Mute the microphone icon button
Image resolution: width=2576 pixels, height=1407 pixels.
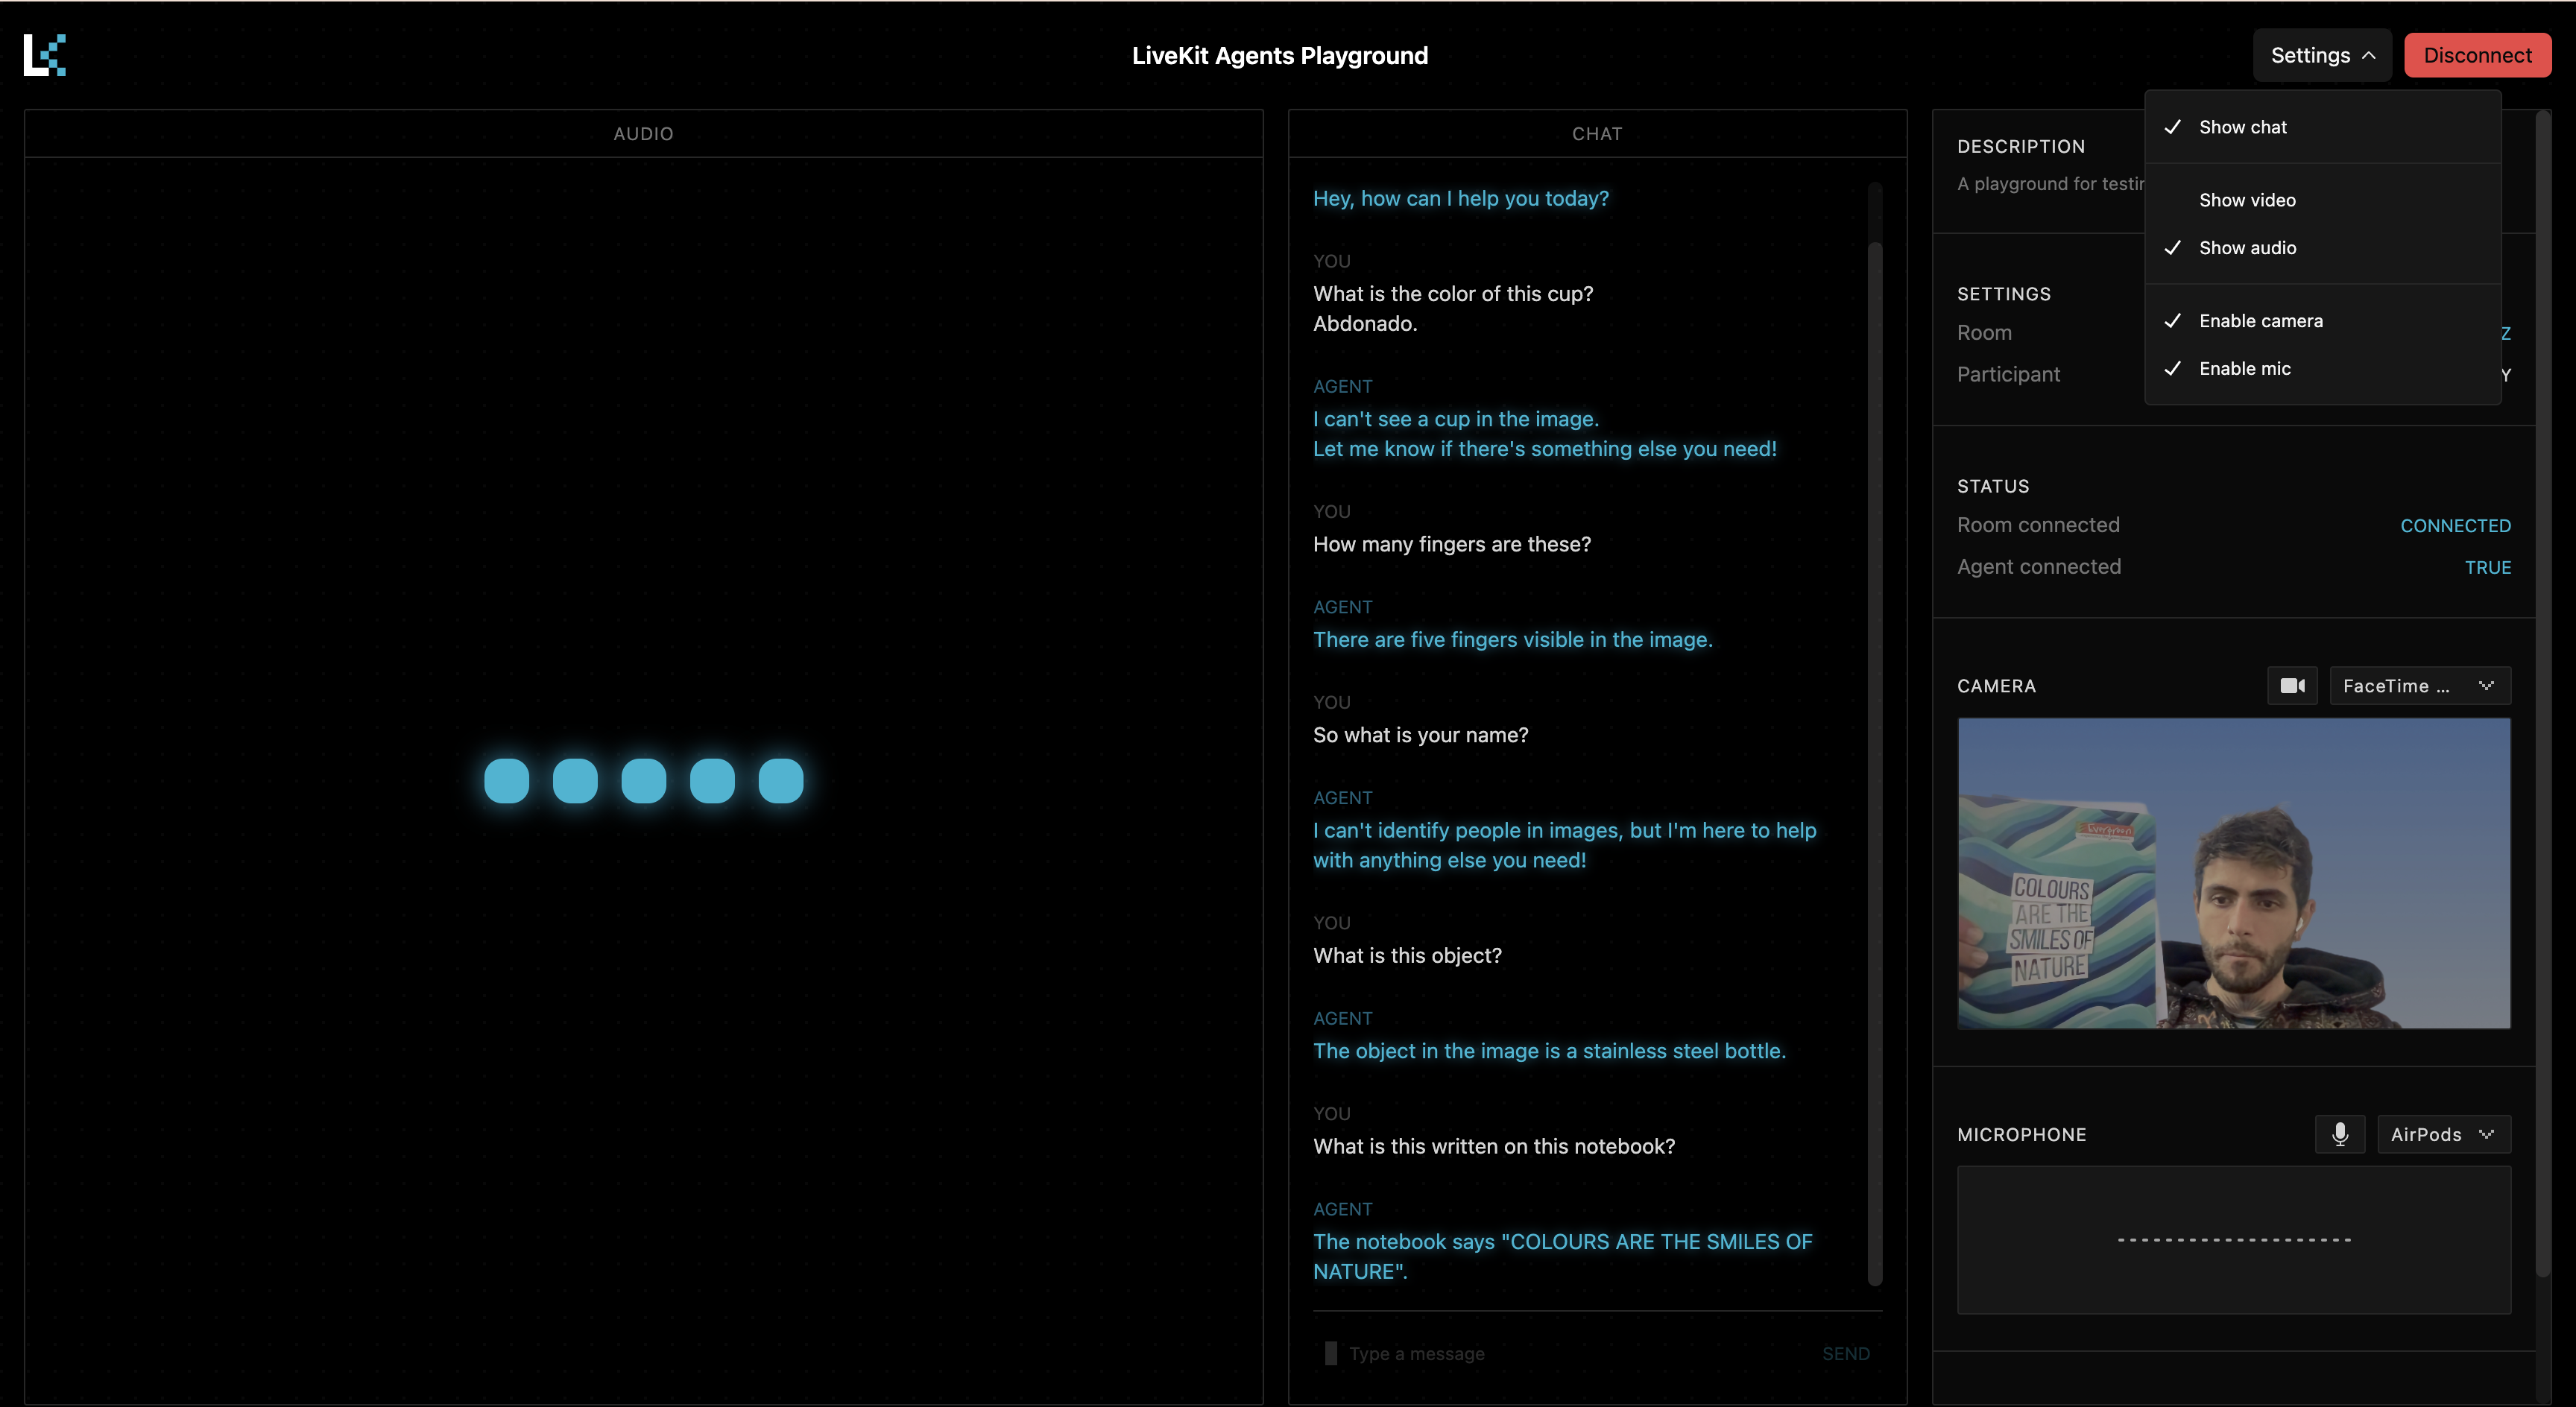point(2339,1134)
